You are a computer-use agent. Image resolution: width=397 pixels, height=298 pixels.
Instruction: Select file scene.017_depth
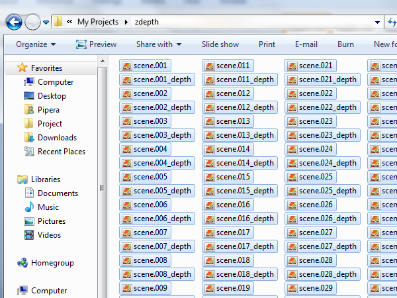click(x=240, y=246)
